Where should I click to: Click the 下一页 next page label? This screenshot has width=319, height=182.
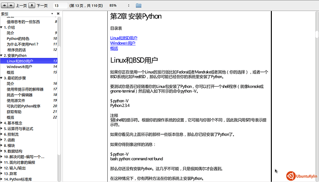[42, 6]
